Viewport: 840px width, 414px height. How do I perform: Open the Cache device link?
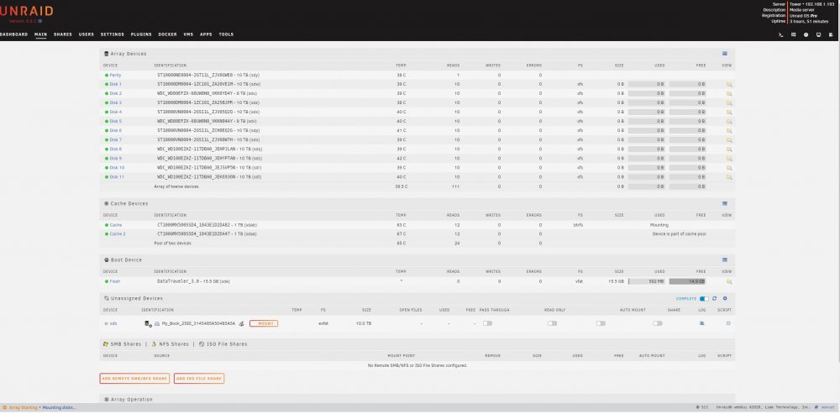(116, 225)
